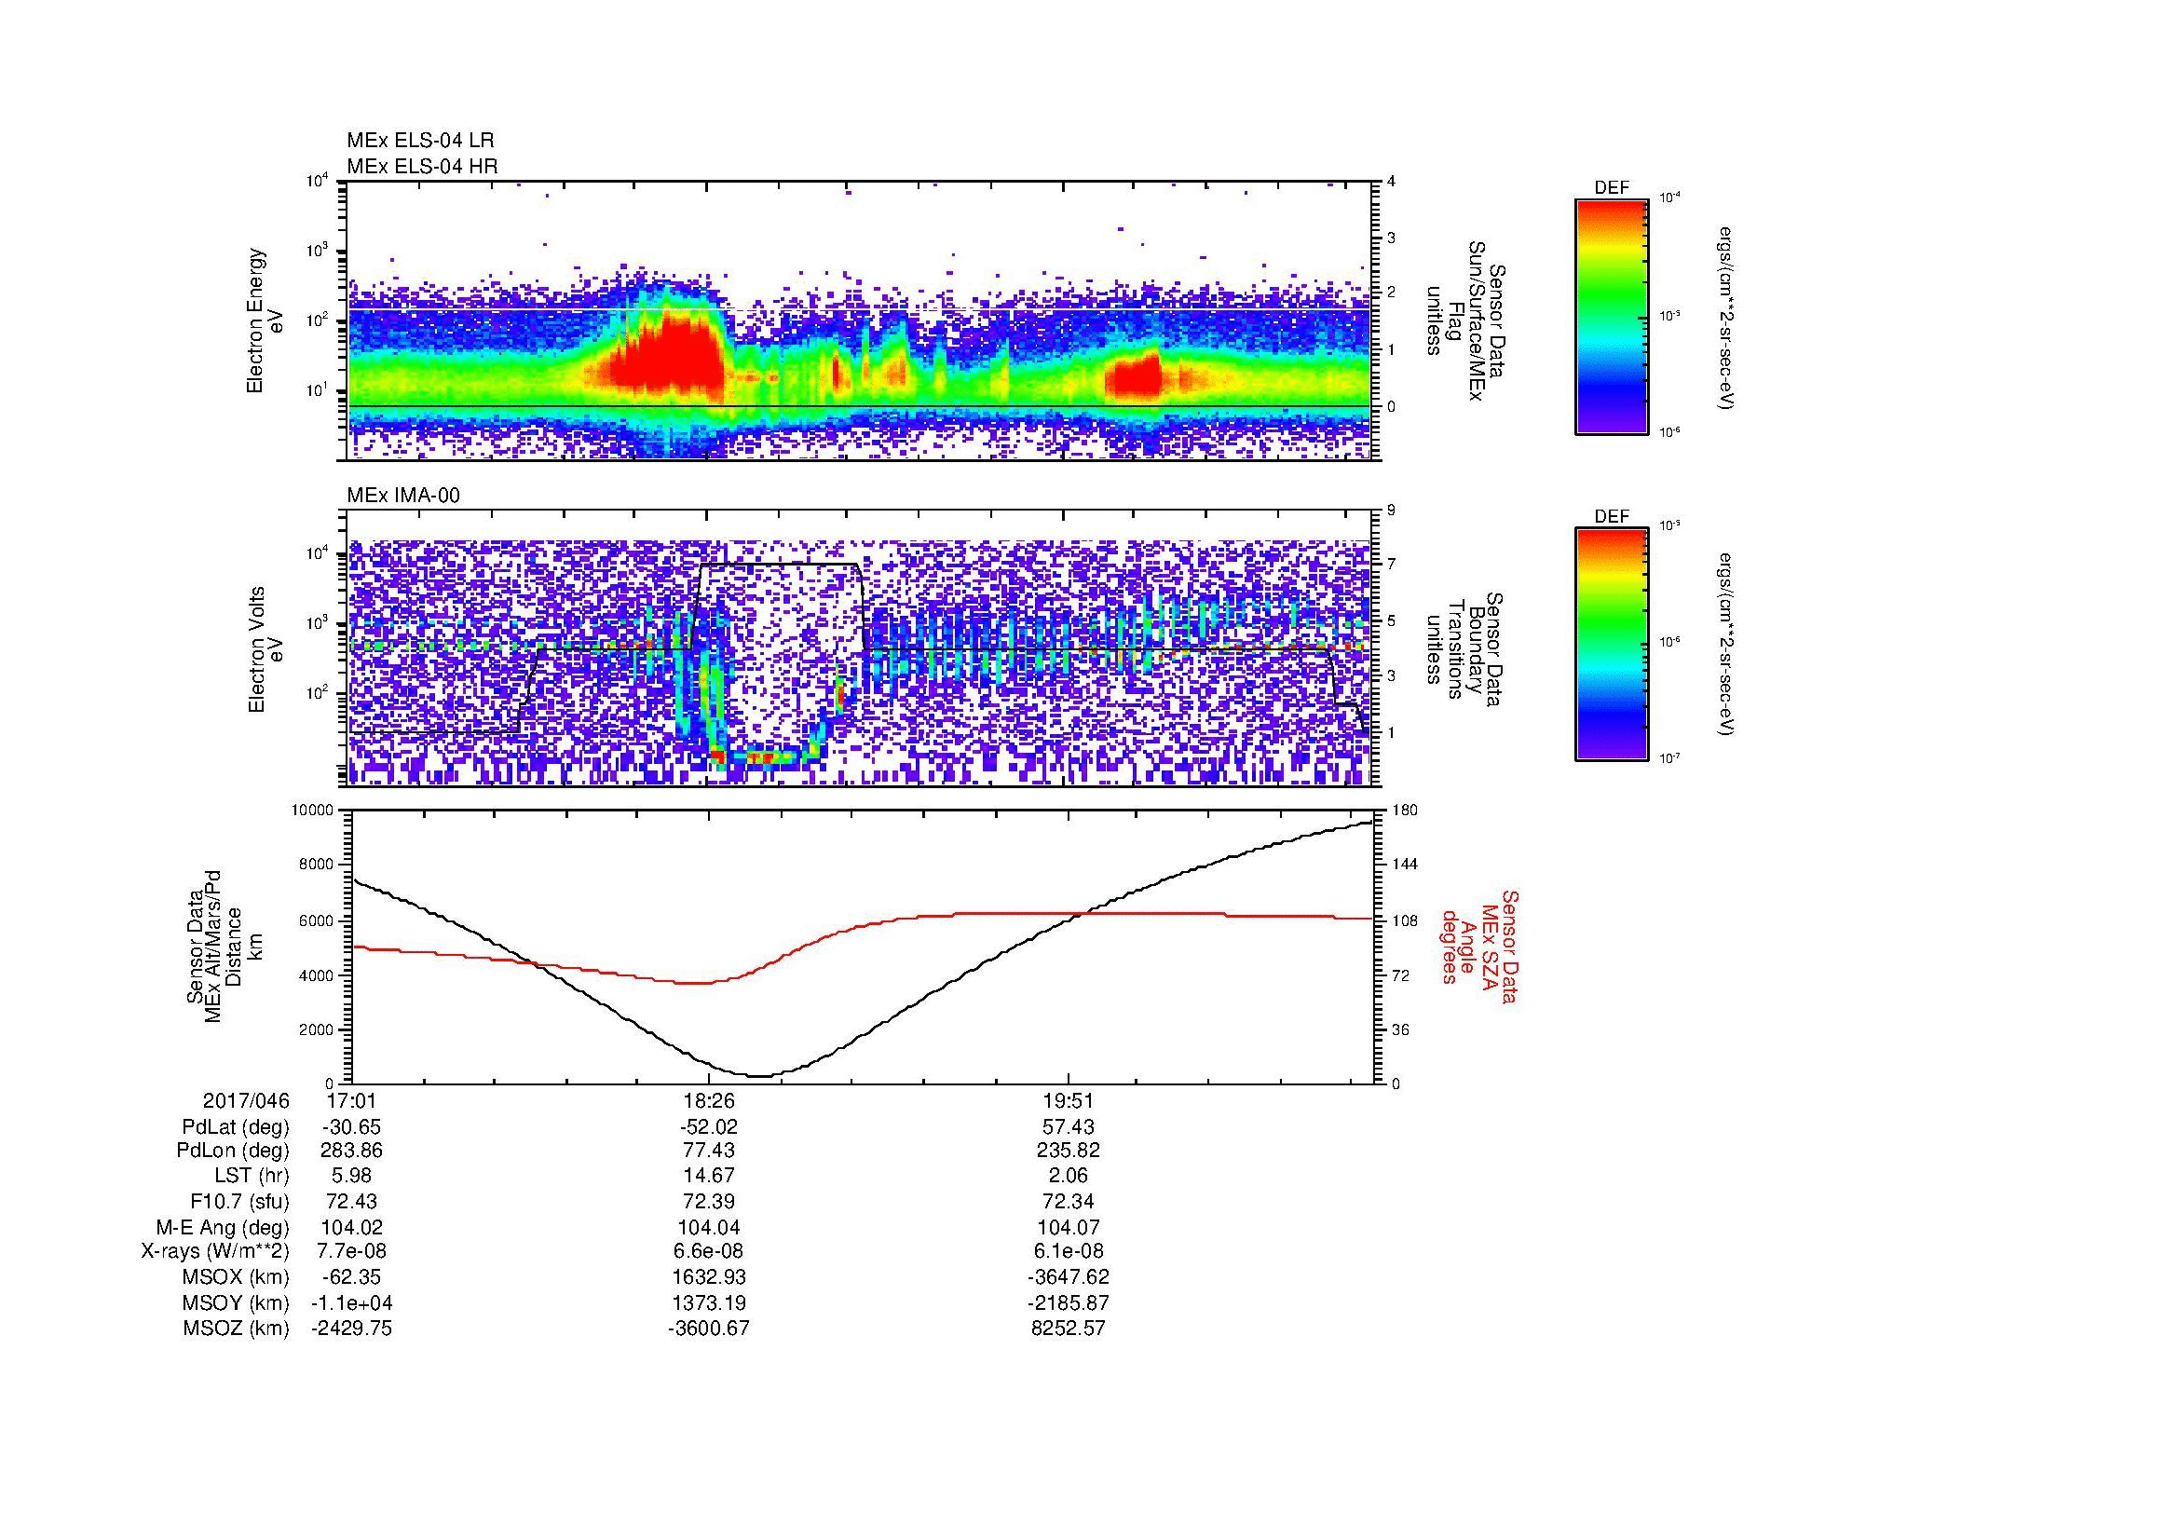Click the MSOZ value '-3600.67'
Image resolution: width=2179 pixels, height=1540 pixels.
(x=708, y=1329)
